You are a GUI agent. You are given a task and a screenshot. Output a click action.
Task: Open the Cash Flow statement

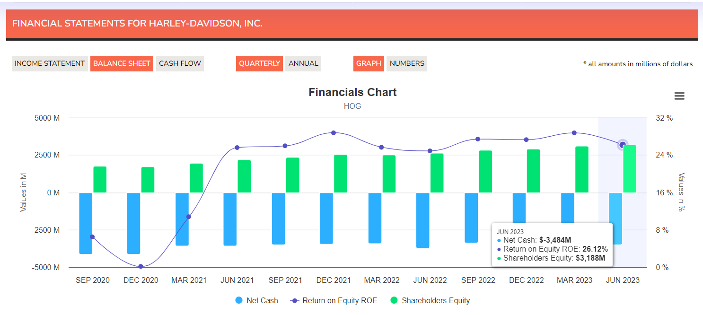click(180, 63)
